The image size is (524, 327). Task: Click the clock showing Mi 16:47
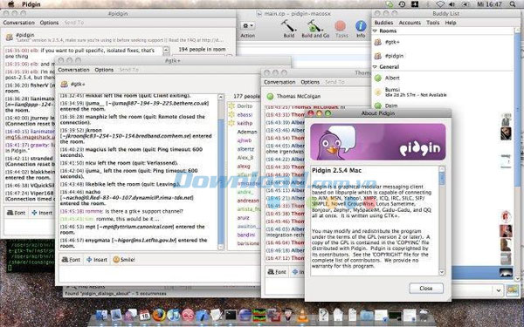click(x=489, y=4)
